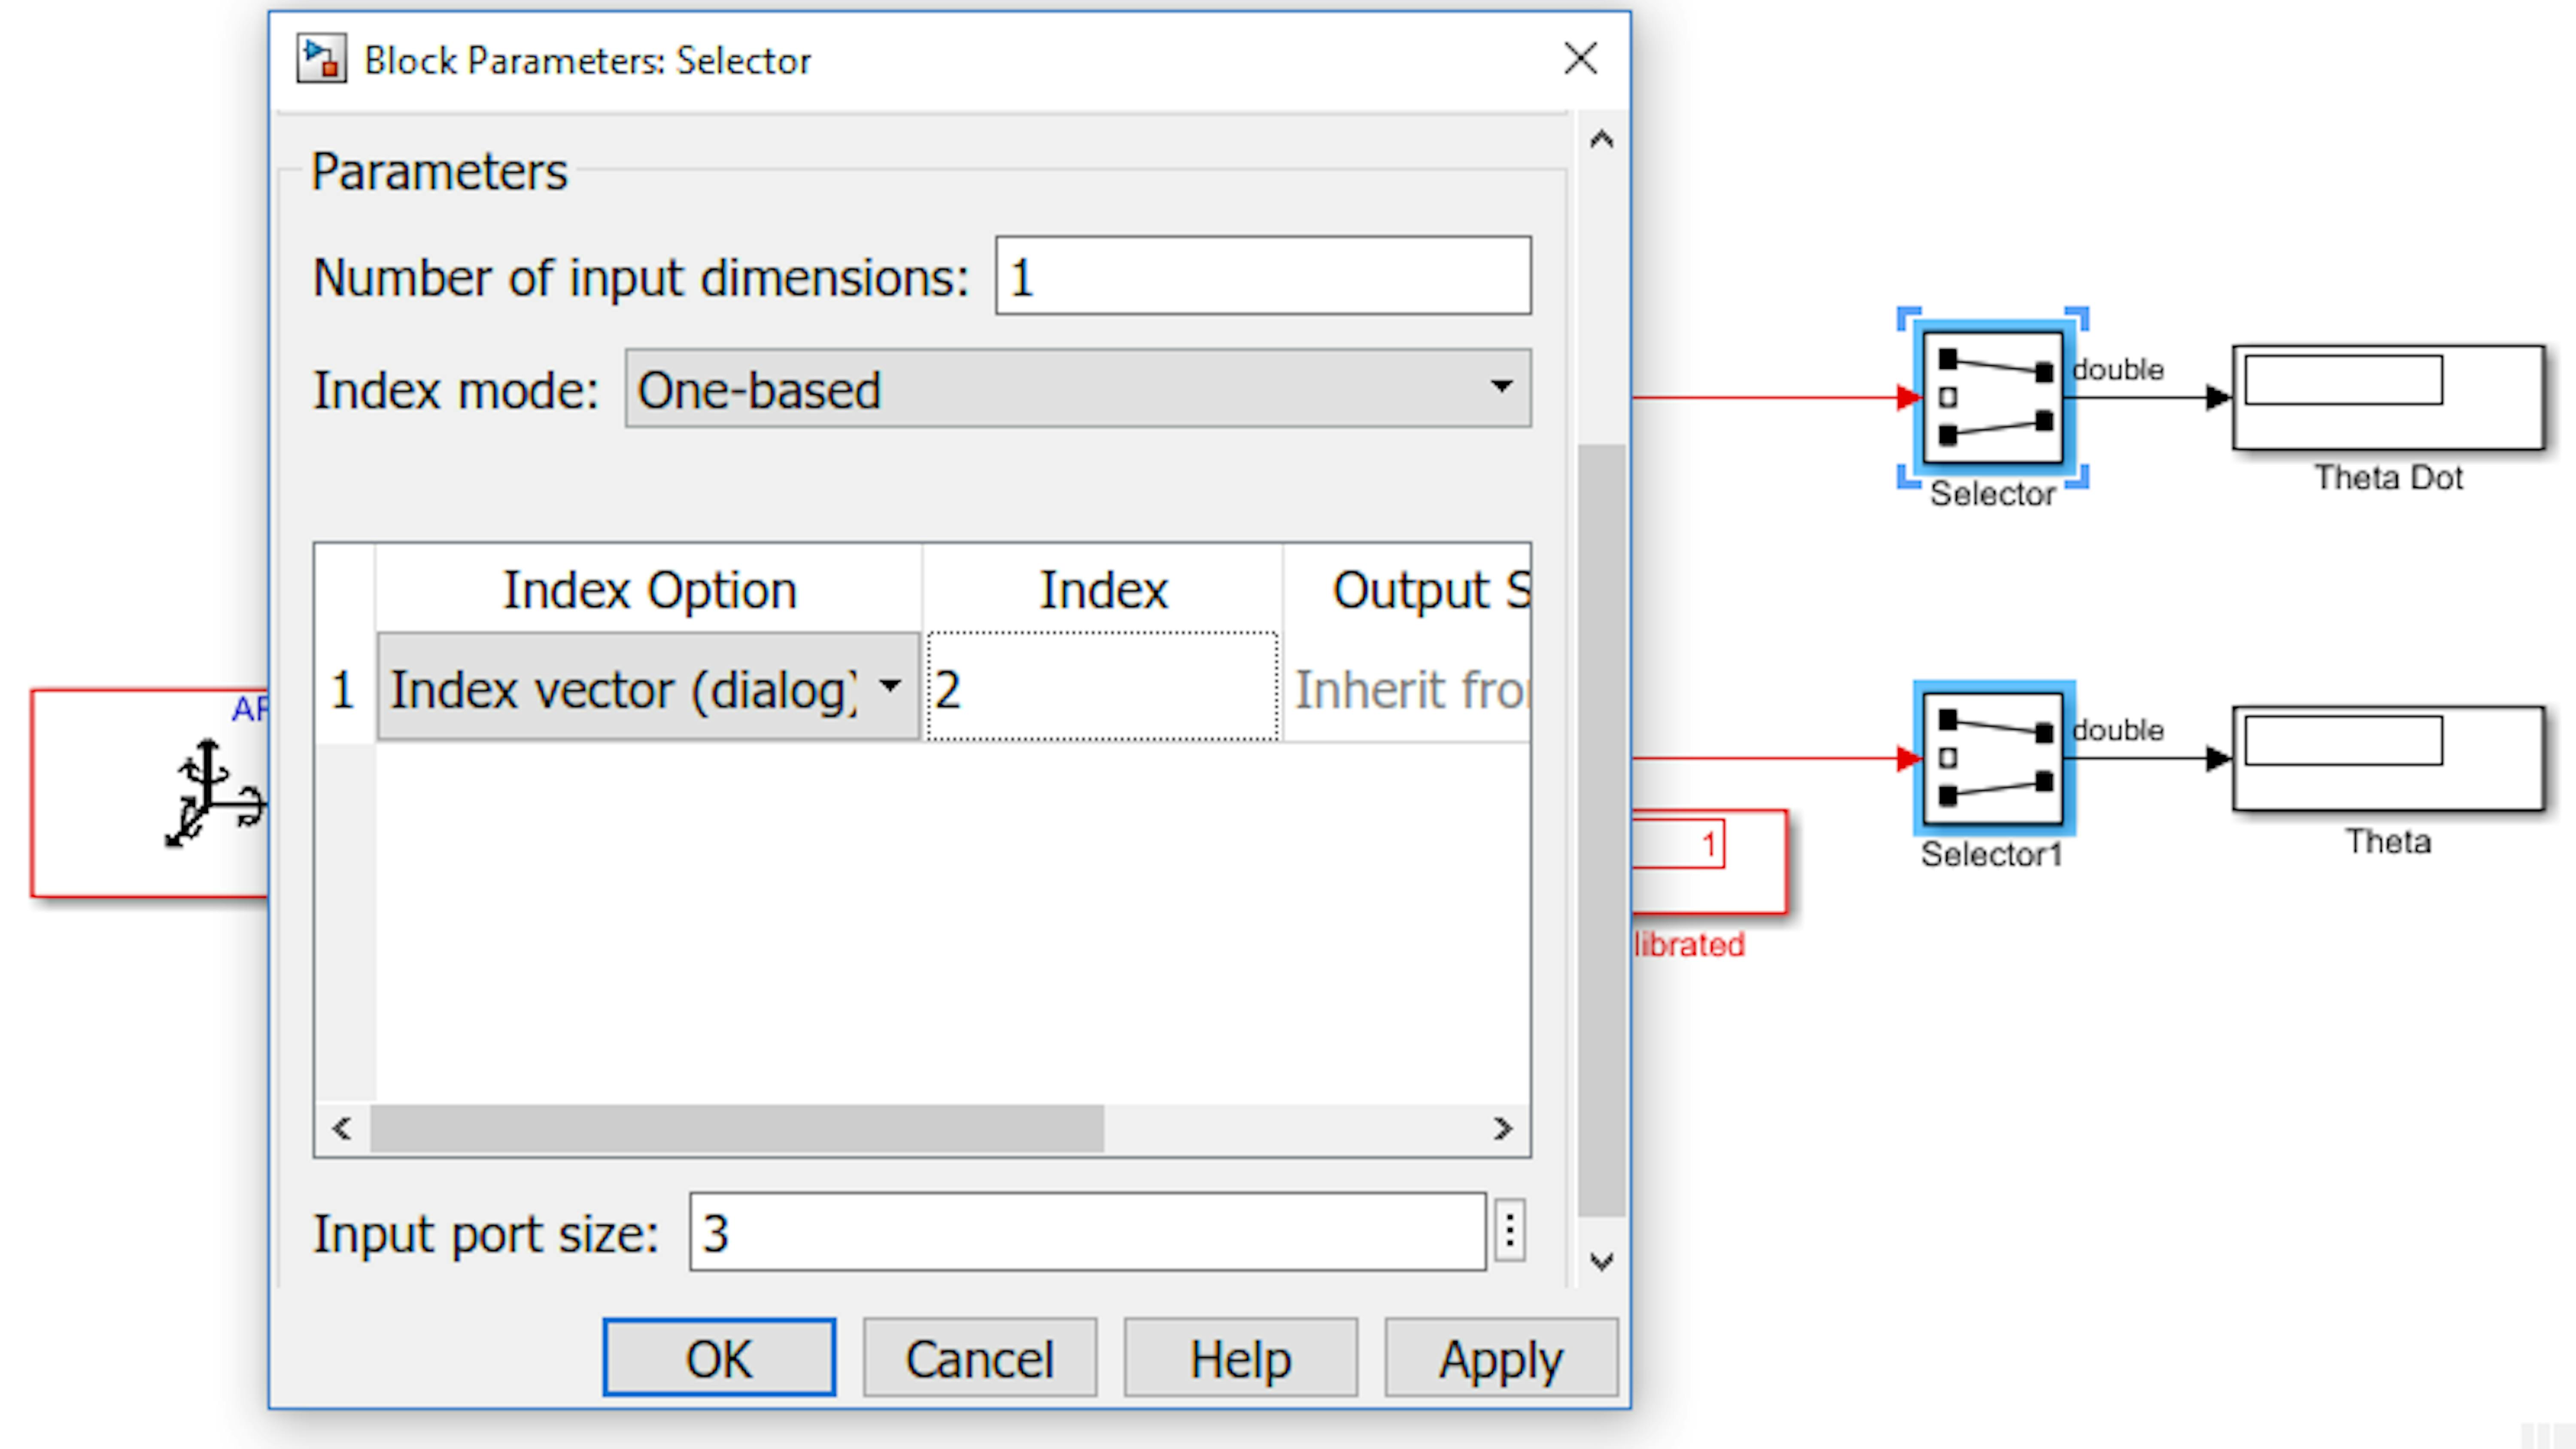
Task: Click the double label on Selector output
Action: [2118, 370]
